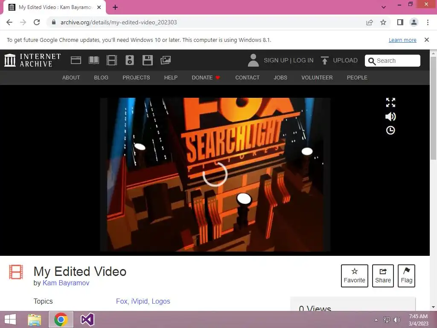Click the LOG IN link
This screenshot has height=328, width=437.
[x=303, y=60]
